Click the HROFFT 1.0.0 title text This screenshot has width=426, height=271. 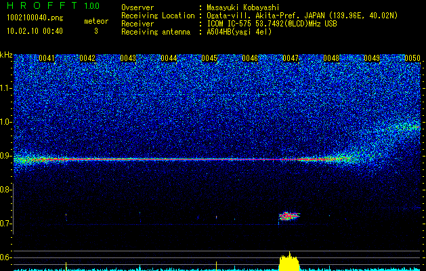pos(53,5)
